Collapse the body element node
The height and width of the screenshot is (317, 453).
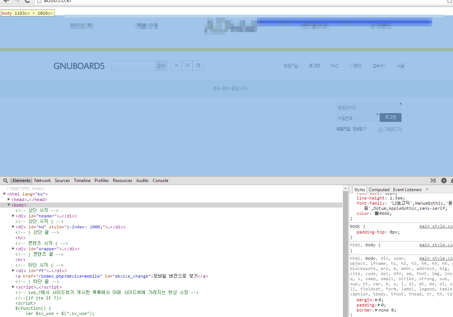click(9, 205)
